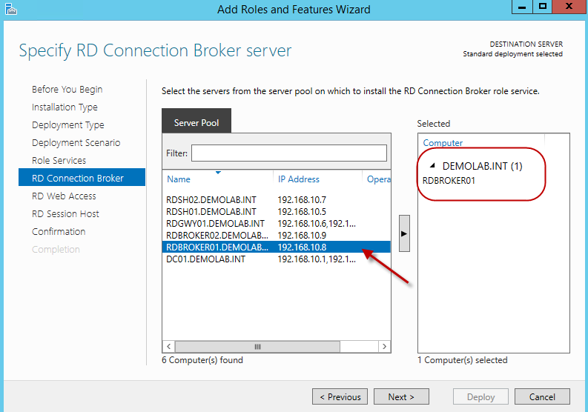
Task: Select DC01.DEMOLAB.INT server row
Action: 205,259
